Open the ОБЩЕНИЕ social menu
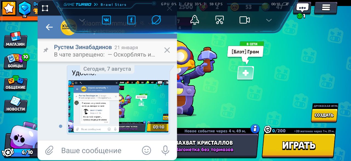This screenshot has width=351, height=161. (x=15, y=83)
